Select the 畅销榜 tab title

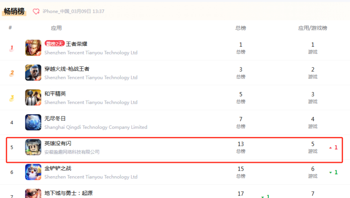coord(14,11)
